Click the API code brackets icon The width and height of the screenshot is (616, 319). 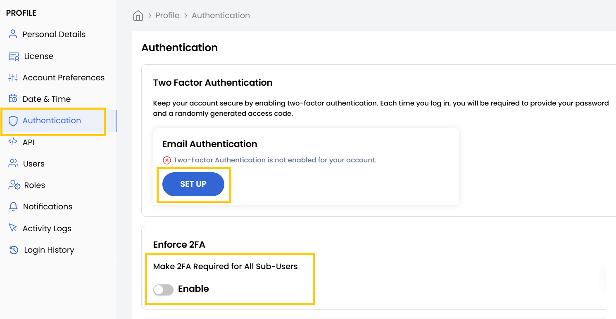click(x=12, y=142)
